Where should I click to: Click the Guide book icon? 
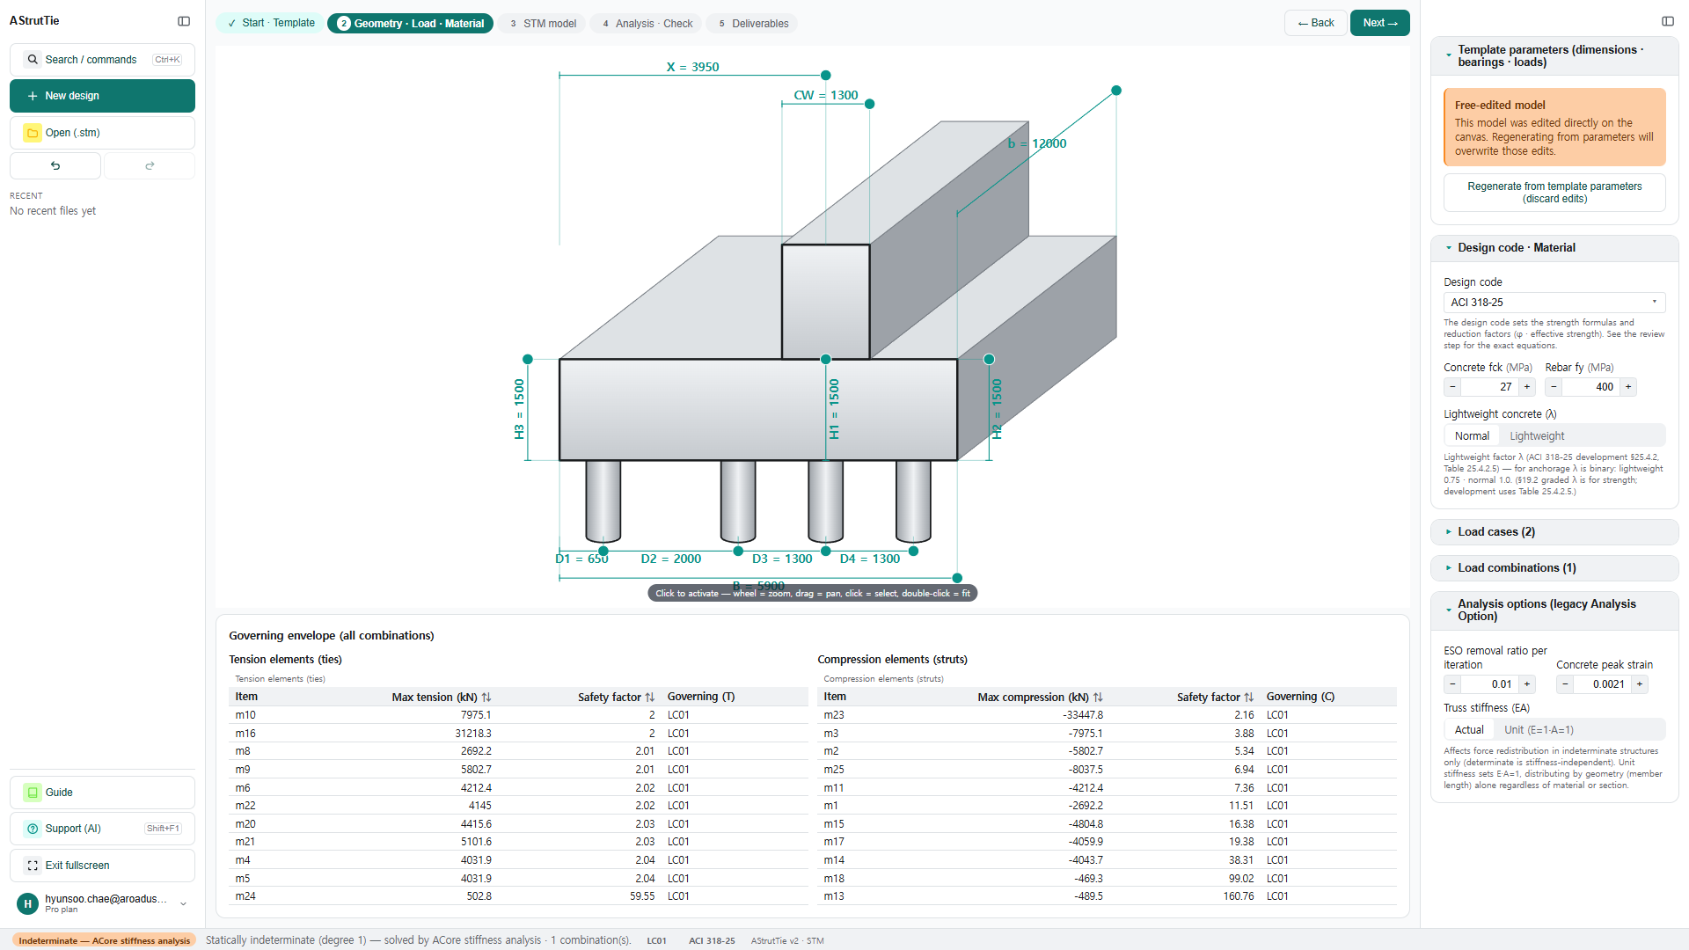tap(33, 793)
